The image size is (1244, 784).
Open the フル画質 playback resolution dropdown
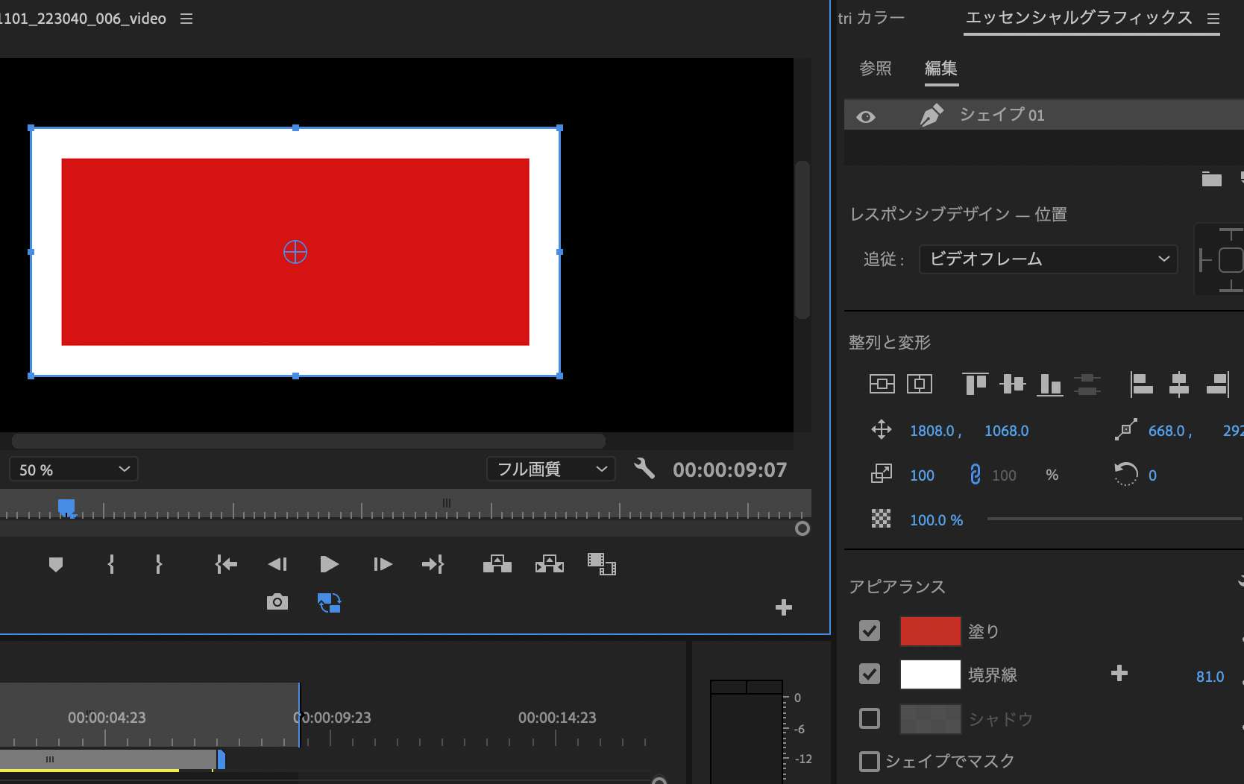[x=551, y=469]
